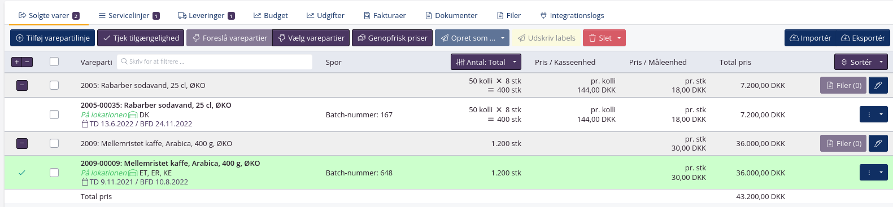
Task: Open Filer (0) for Mellemristet kaffe
Action: click(x=843, y=143)
